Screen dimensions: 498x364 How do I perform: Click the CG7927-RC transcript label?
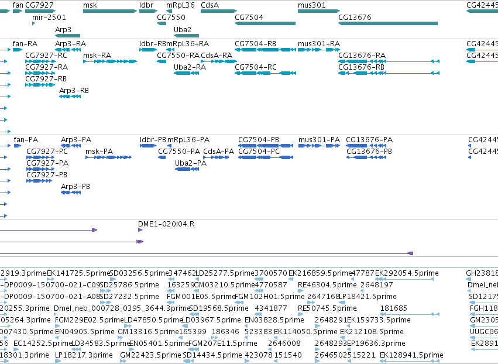(46, 55)
